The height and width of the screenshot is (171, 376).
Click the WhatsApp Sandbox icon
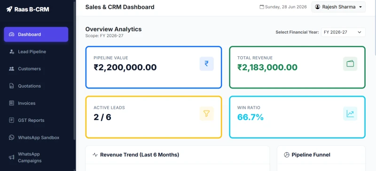pos(11,138)
